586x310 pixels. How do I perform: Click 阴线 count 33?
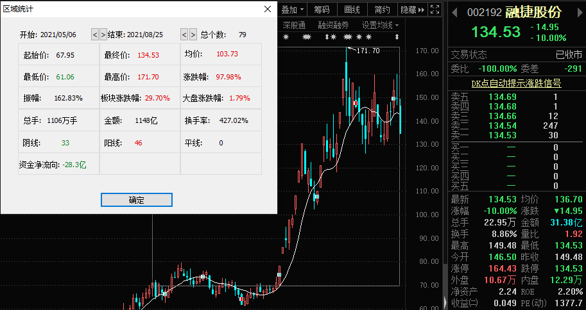(x=65, y=143)
